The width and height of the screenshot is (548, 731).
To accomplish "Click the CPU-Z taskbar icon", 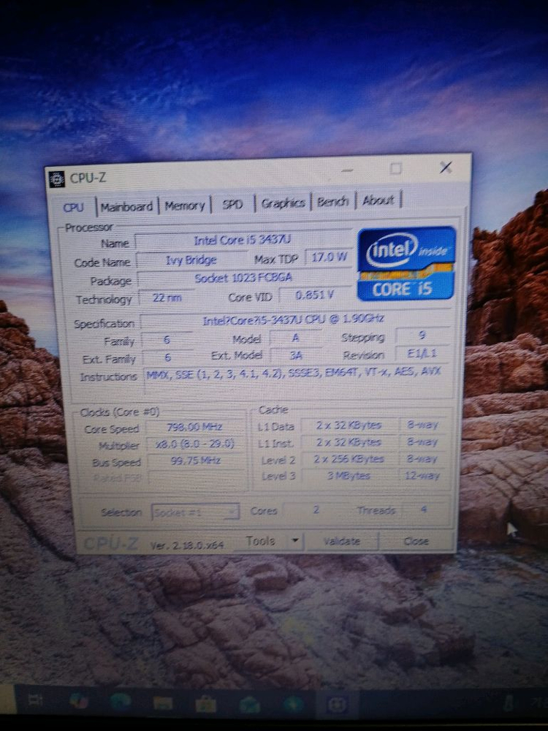I will pos(338,705).
